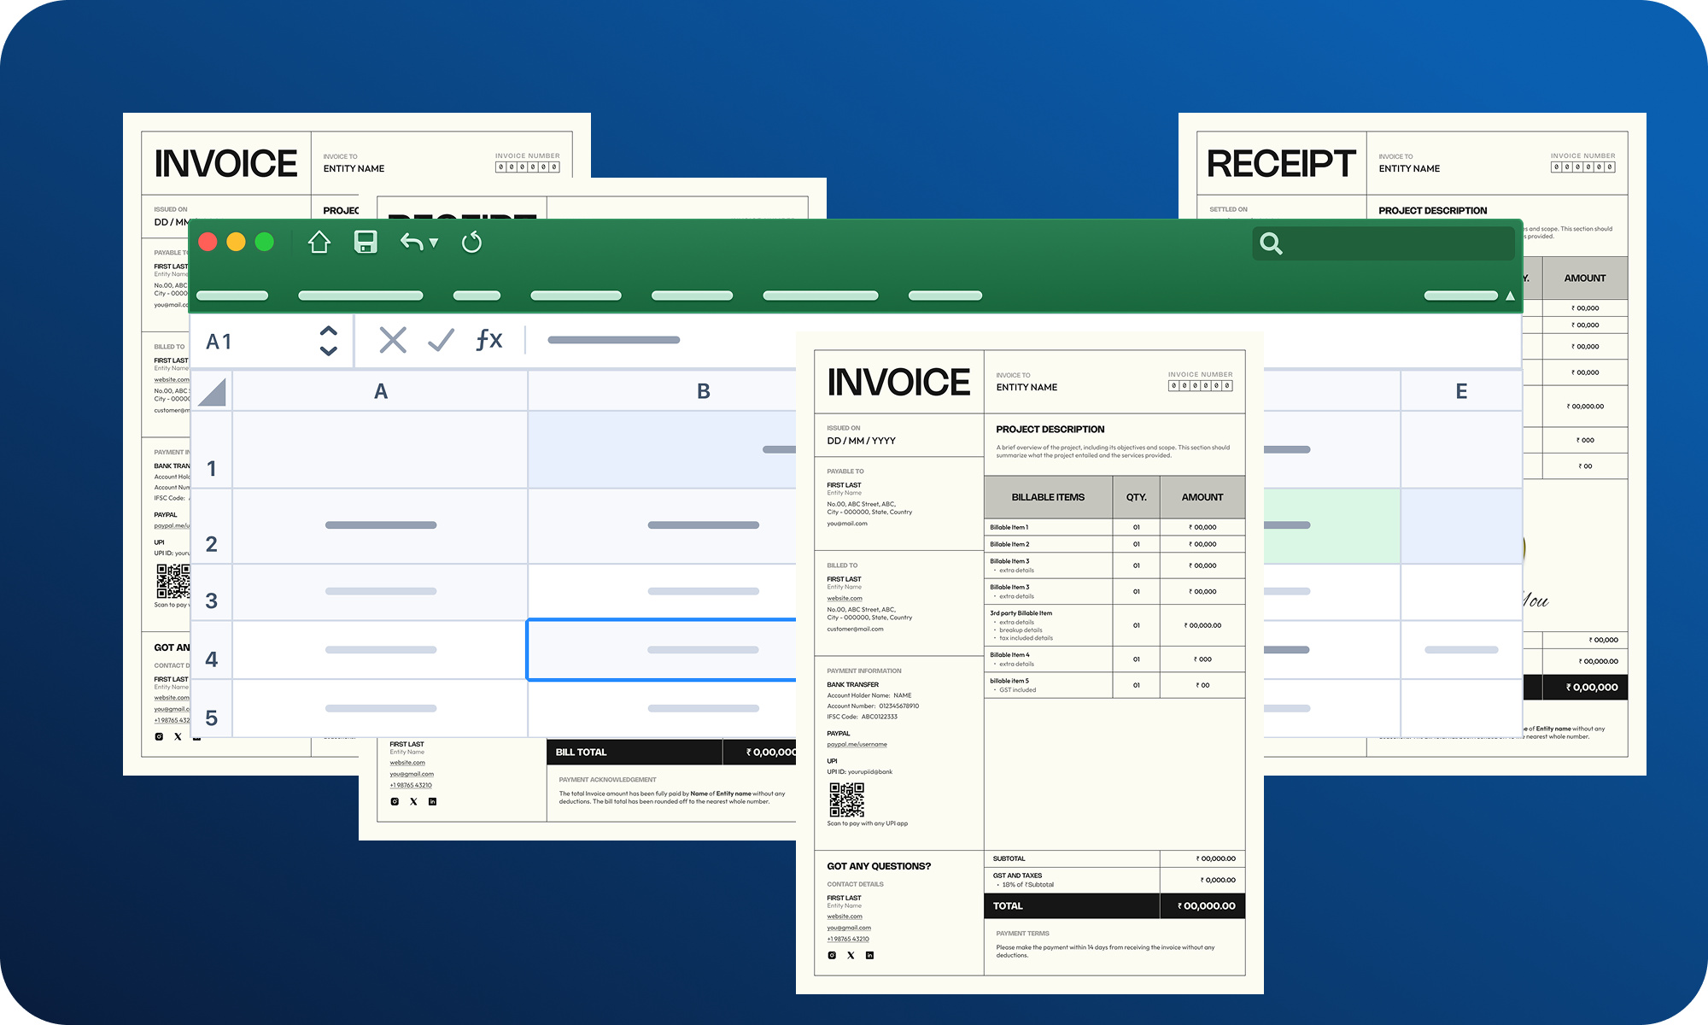This screenshot has height=1025, width=1708.
Task: Open the Undo history dropdown arrow
Action: pos(434,243)
